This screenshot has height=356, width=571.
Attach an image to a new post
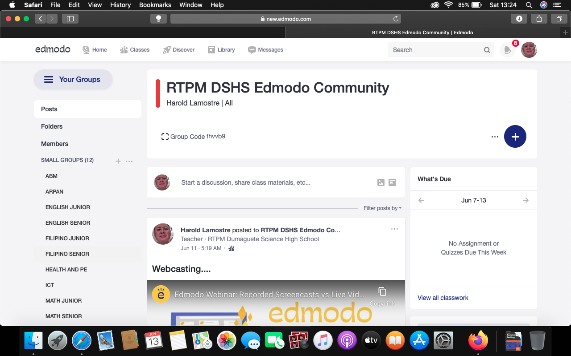381,182
